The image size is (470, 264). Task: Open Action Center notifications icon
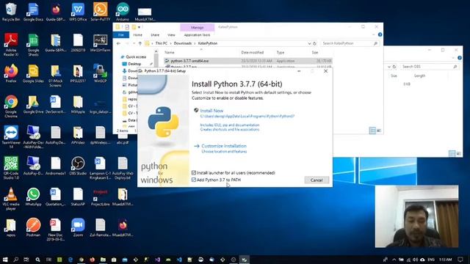[x=460, y=260]
